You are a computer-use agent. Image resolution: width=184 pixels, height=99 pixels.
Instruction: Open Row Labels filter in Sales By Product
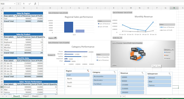(x=15, y=37)
